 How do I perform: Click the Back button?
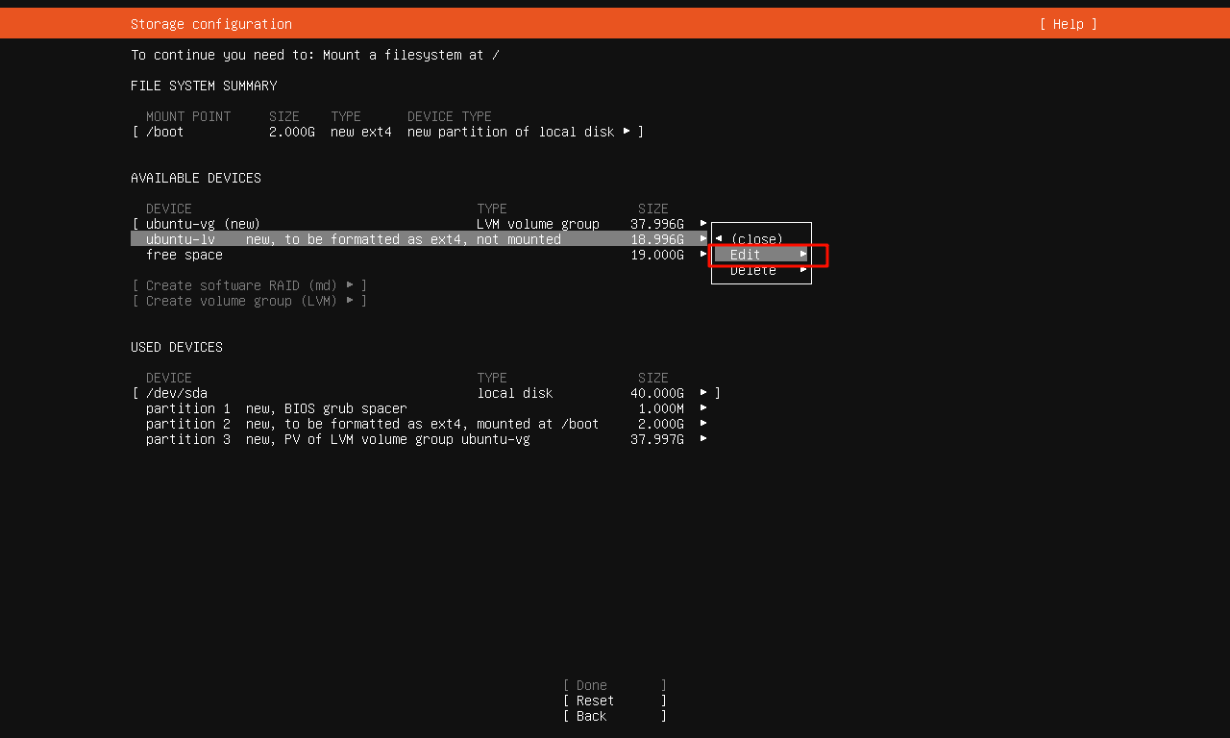coord(615,716)
